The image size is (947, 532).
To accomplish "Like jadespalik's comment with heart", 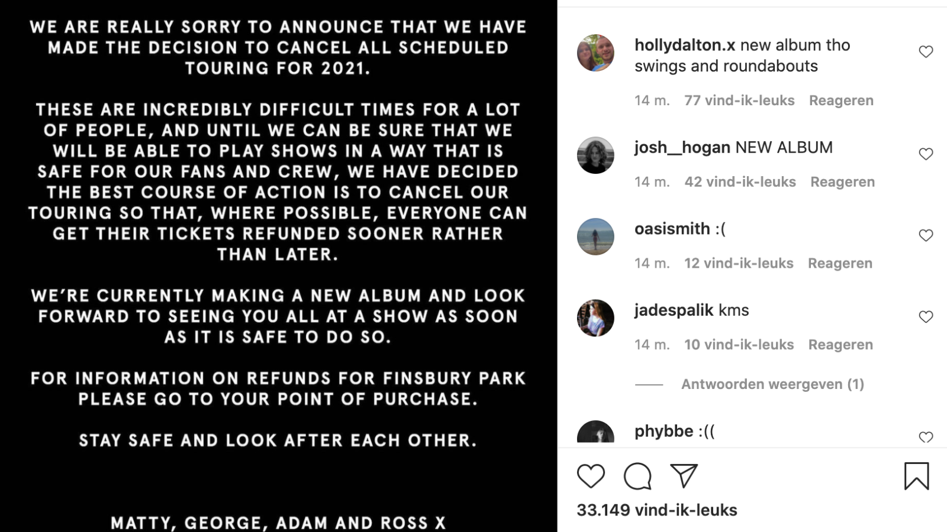I will click(x=926, y=317).
